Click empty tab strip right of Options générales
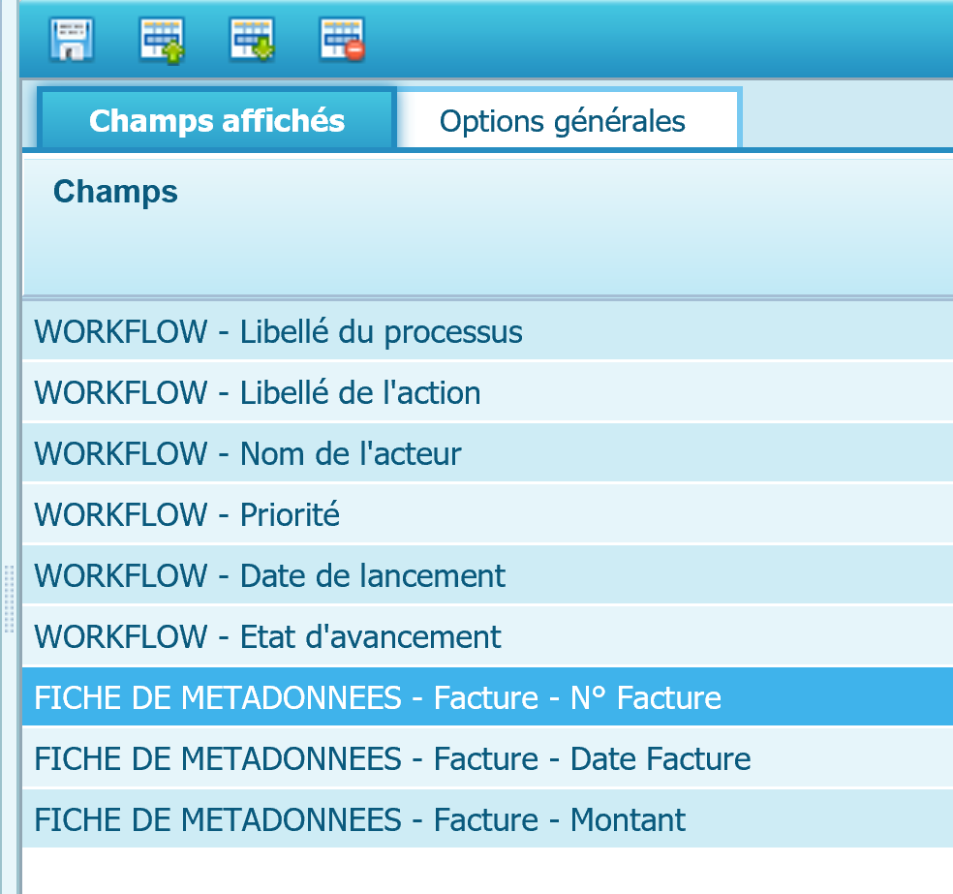This screenshot has height=894, width=953. coord(843,116)
